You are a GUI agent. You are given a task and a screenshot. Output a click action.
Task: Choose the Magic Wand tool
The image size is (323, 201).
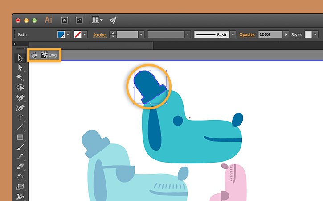(x=20, y=77)
